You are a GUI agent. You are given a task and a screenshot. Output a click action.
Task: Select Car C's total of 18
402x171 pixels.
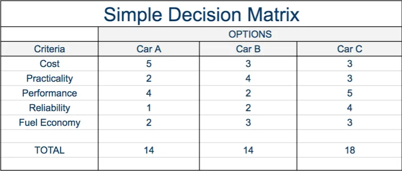[349, 150]
